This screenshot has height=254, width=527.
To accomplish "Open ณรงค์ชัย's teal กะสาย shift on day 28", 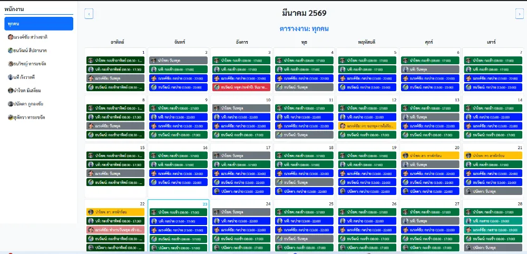I will [x=493, y=230].
